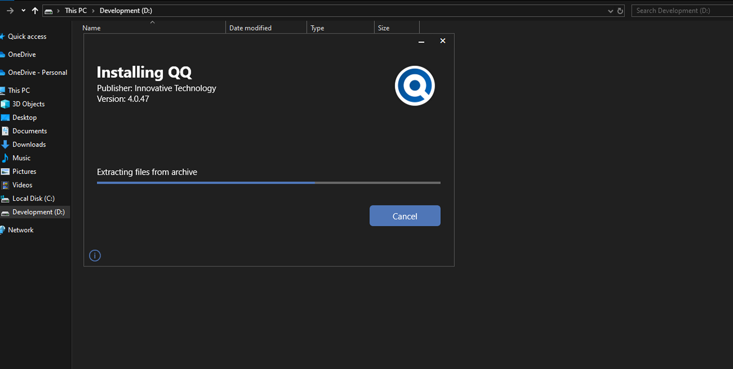This screenshot has width=733, height=369.
Task: Expand chevron before This PC breadcrumb
Action: [59, 11]
